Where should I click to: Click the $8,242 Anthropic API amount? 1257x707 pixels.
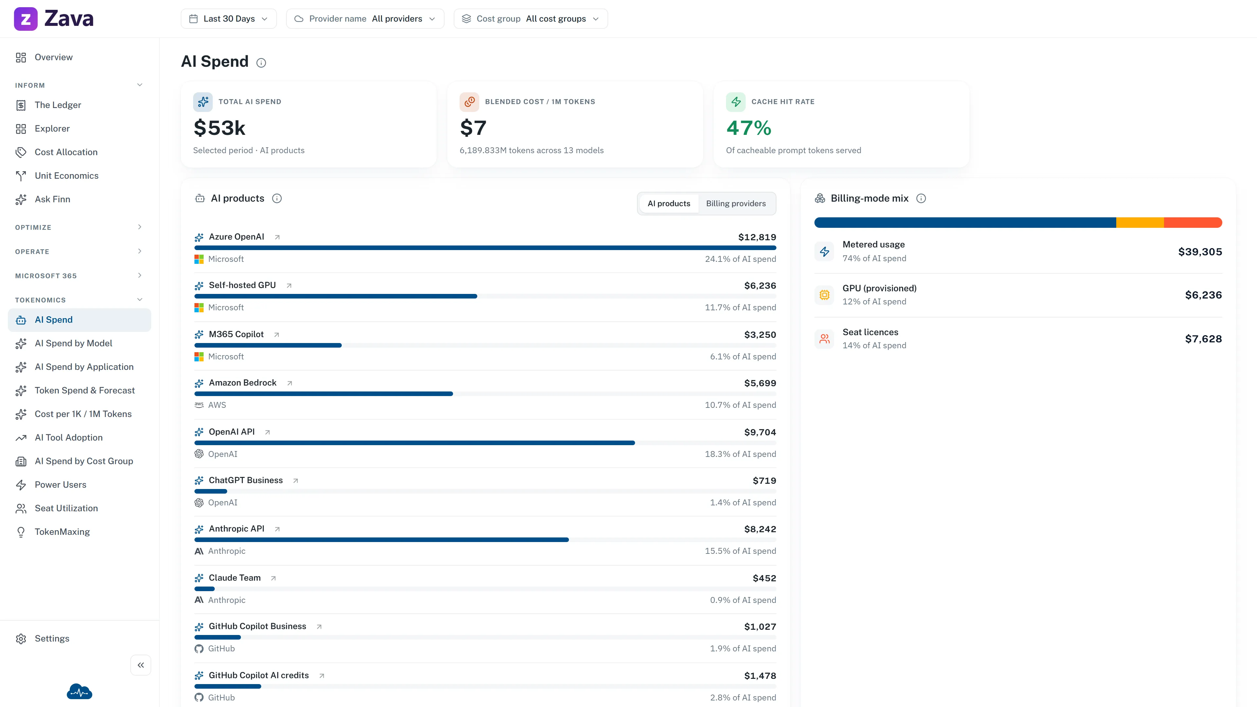pos(760,529)
